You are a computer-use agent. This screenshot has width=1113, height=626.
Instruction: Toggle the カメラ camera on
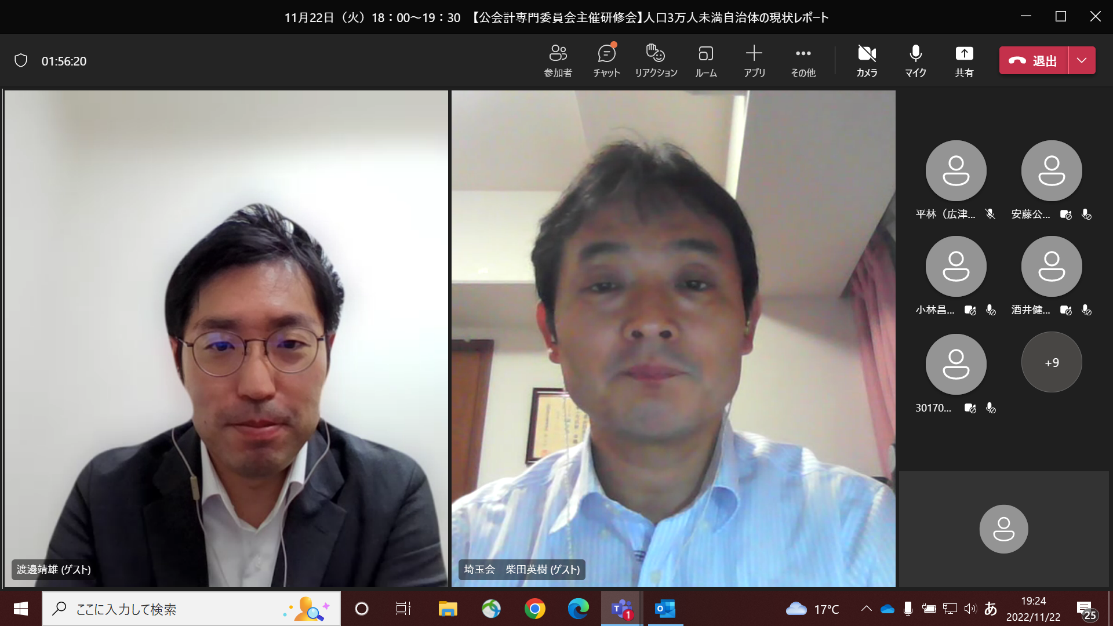[x=867, y=61]
